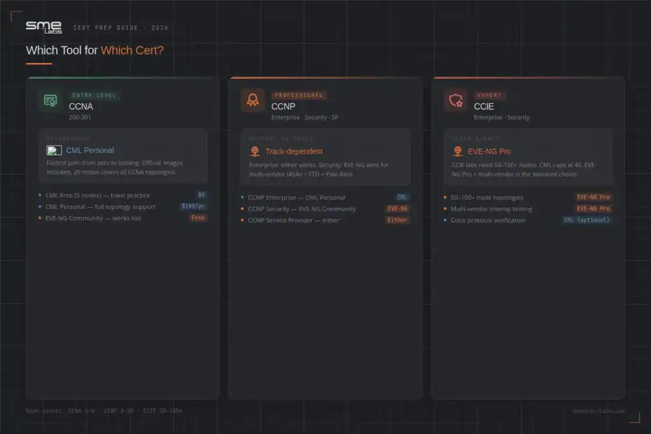Click the CML tag on CCNP Enterprise row
The width and height of the screenshot is (651, 434).
click(402, 198)
